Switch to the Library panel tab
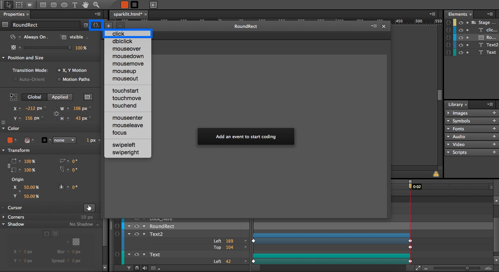Image resolution: width=499 pixels, height=272 pixels. click(x=456, y=104)
